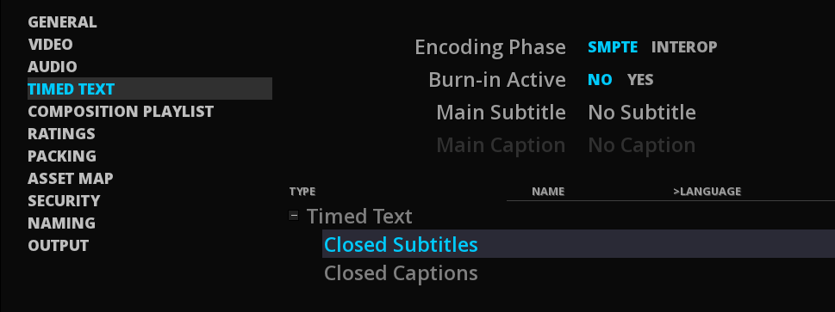Go to the RATINGS section
835x312 pixels.
61,133
